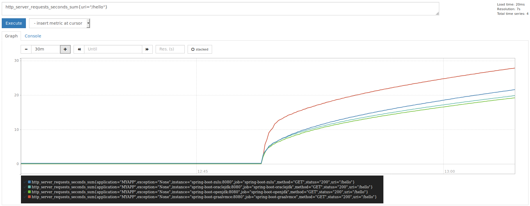Click the Load time: 20ms text
530x206 pixels.
pyautogui.click(x=511, y=4)
